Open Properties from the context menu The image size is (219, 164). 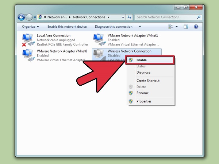(144, 101)
